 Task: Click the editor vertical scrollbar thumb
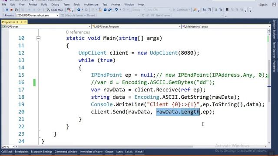[269, 81]
